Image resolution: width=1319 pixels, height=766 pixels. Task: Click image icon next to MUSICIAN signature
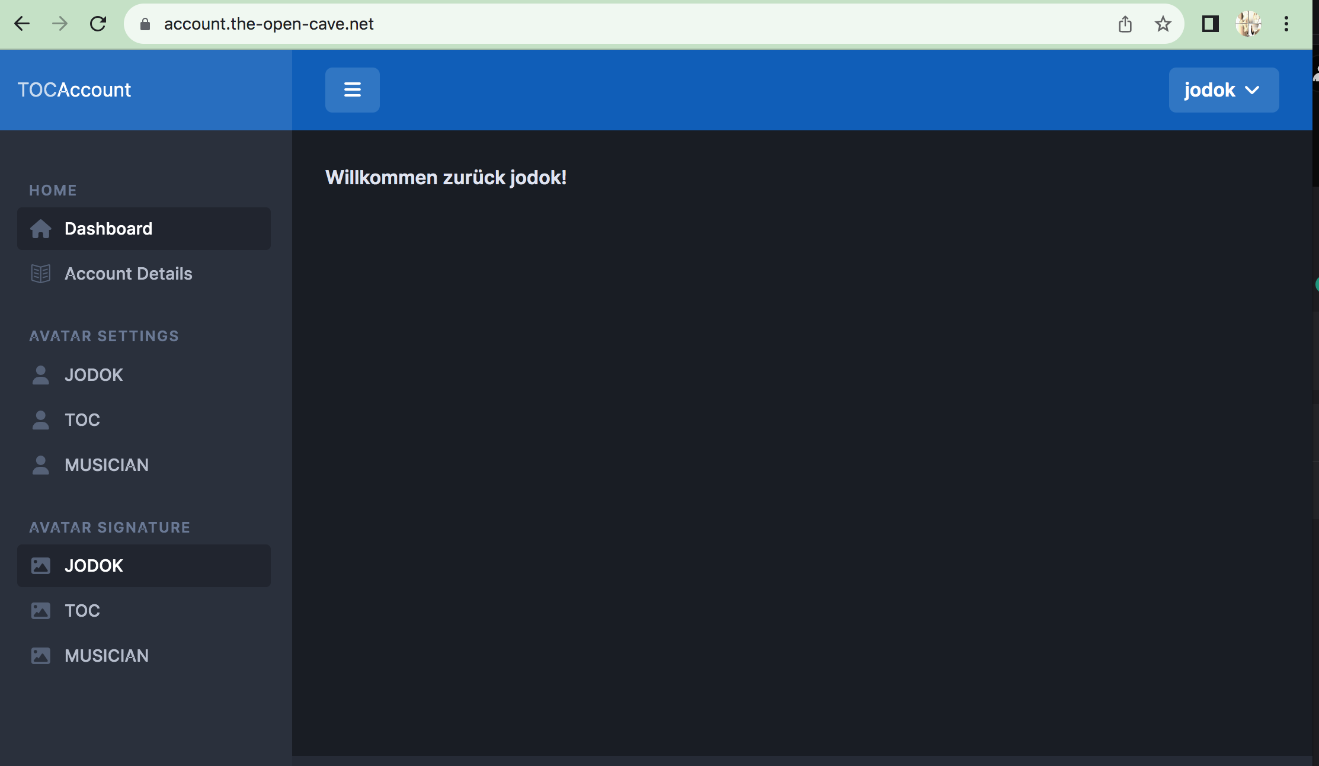pyautogui.click(x=40, y=656)
